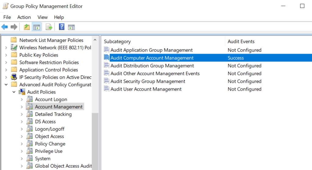Open Help via the question mark icon
Image resolution: width=312 pixels, height=170 pixels.
[62, 27]
